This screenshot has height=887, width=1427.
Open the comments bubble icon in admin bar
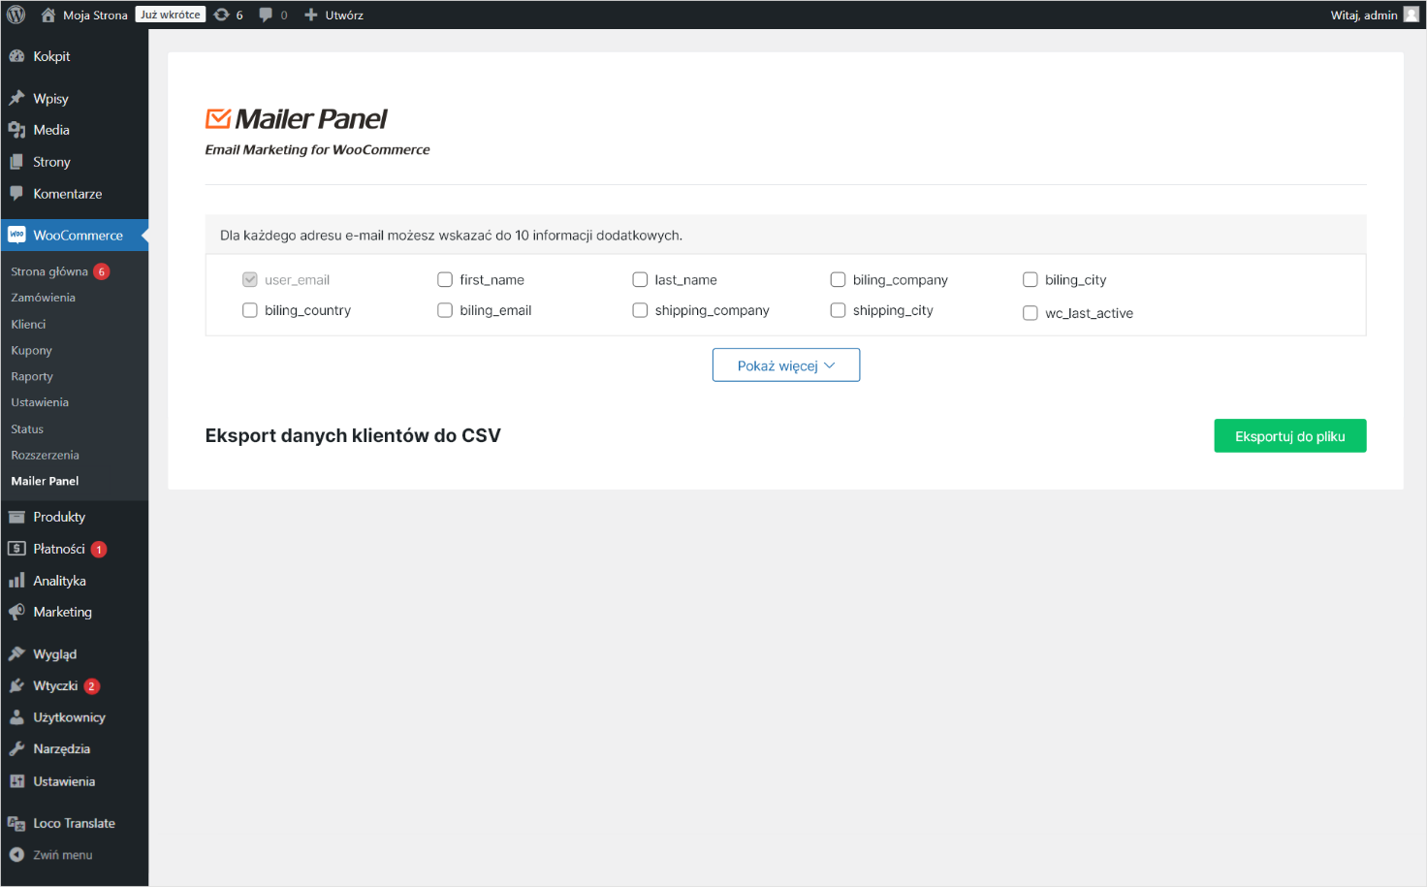point(266,15)
